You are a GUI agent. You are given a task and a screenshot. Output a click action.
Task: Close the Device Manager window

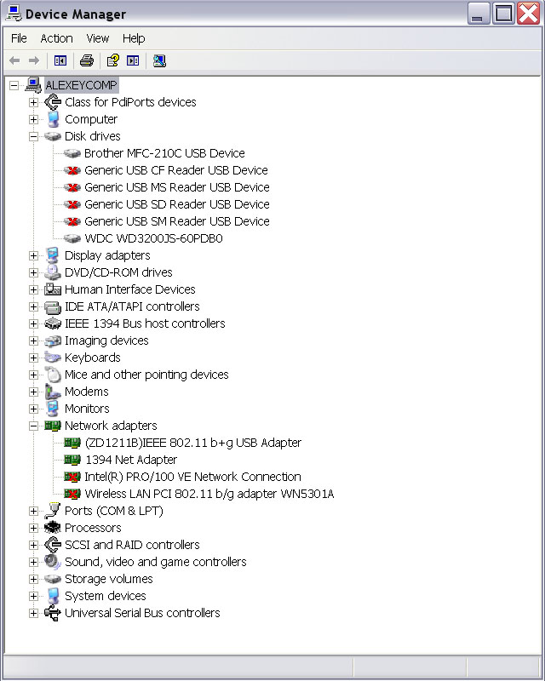click(x=529, y=13)
